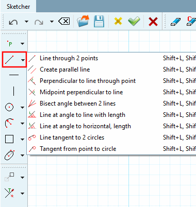Image resolution: width=196 pixels, height=207 pixels.
Task: Expand the Arc tool dropdown arrow
Action: click(22, 124)
